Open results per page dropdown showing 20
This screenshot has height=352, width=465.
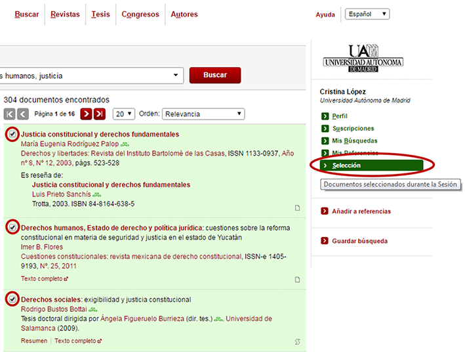pos(124,114)
